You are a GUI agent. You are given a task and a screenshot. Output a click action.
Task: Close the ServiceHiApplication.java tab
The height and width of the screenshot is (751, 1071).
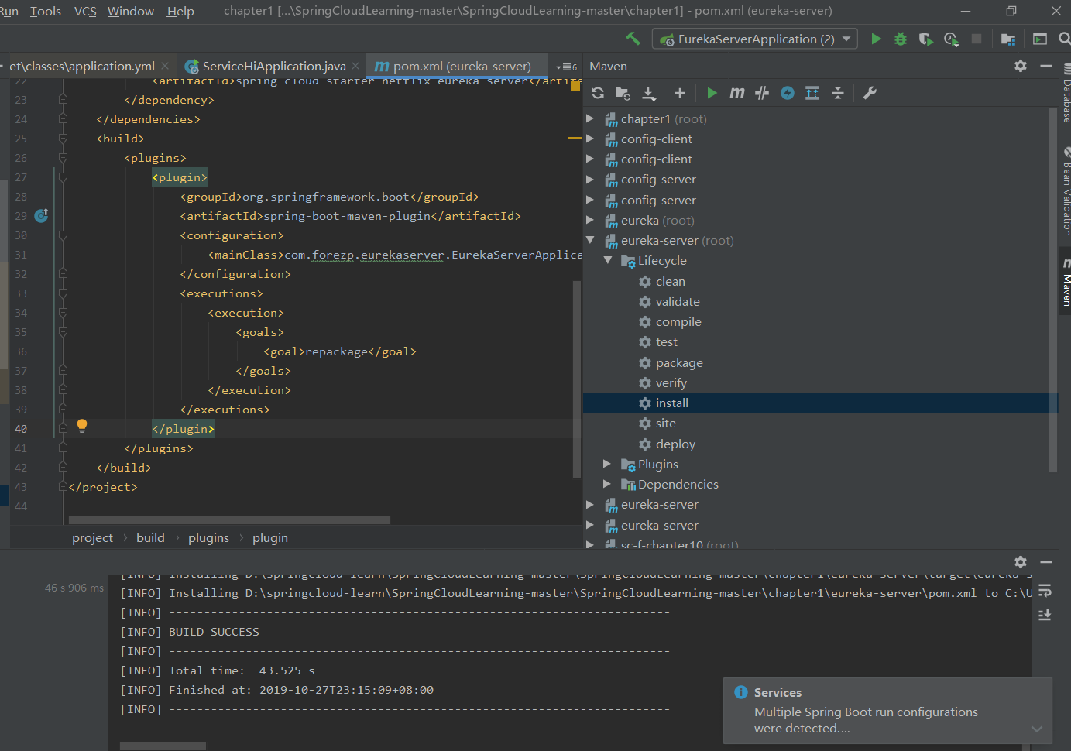tap(355, 66)
